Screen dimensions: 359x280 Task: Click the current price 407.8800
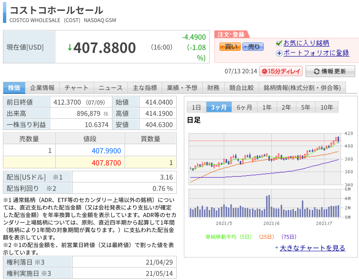click(104, 47)
